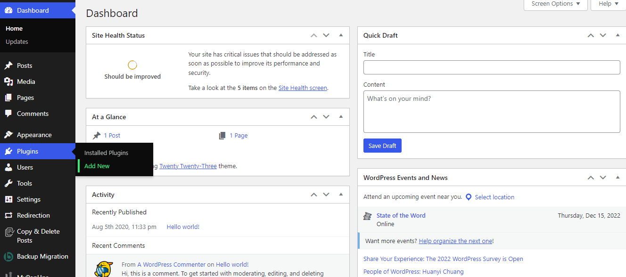Viewport: 626px width, 277px height.
Task: Click the Posts pin icon in sidebar
Action: 9,65
